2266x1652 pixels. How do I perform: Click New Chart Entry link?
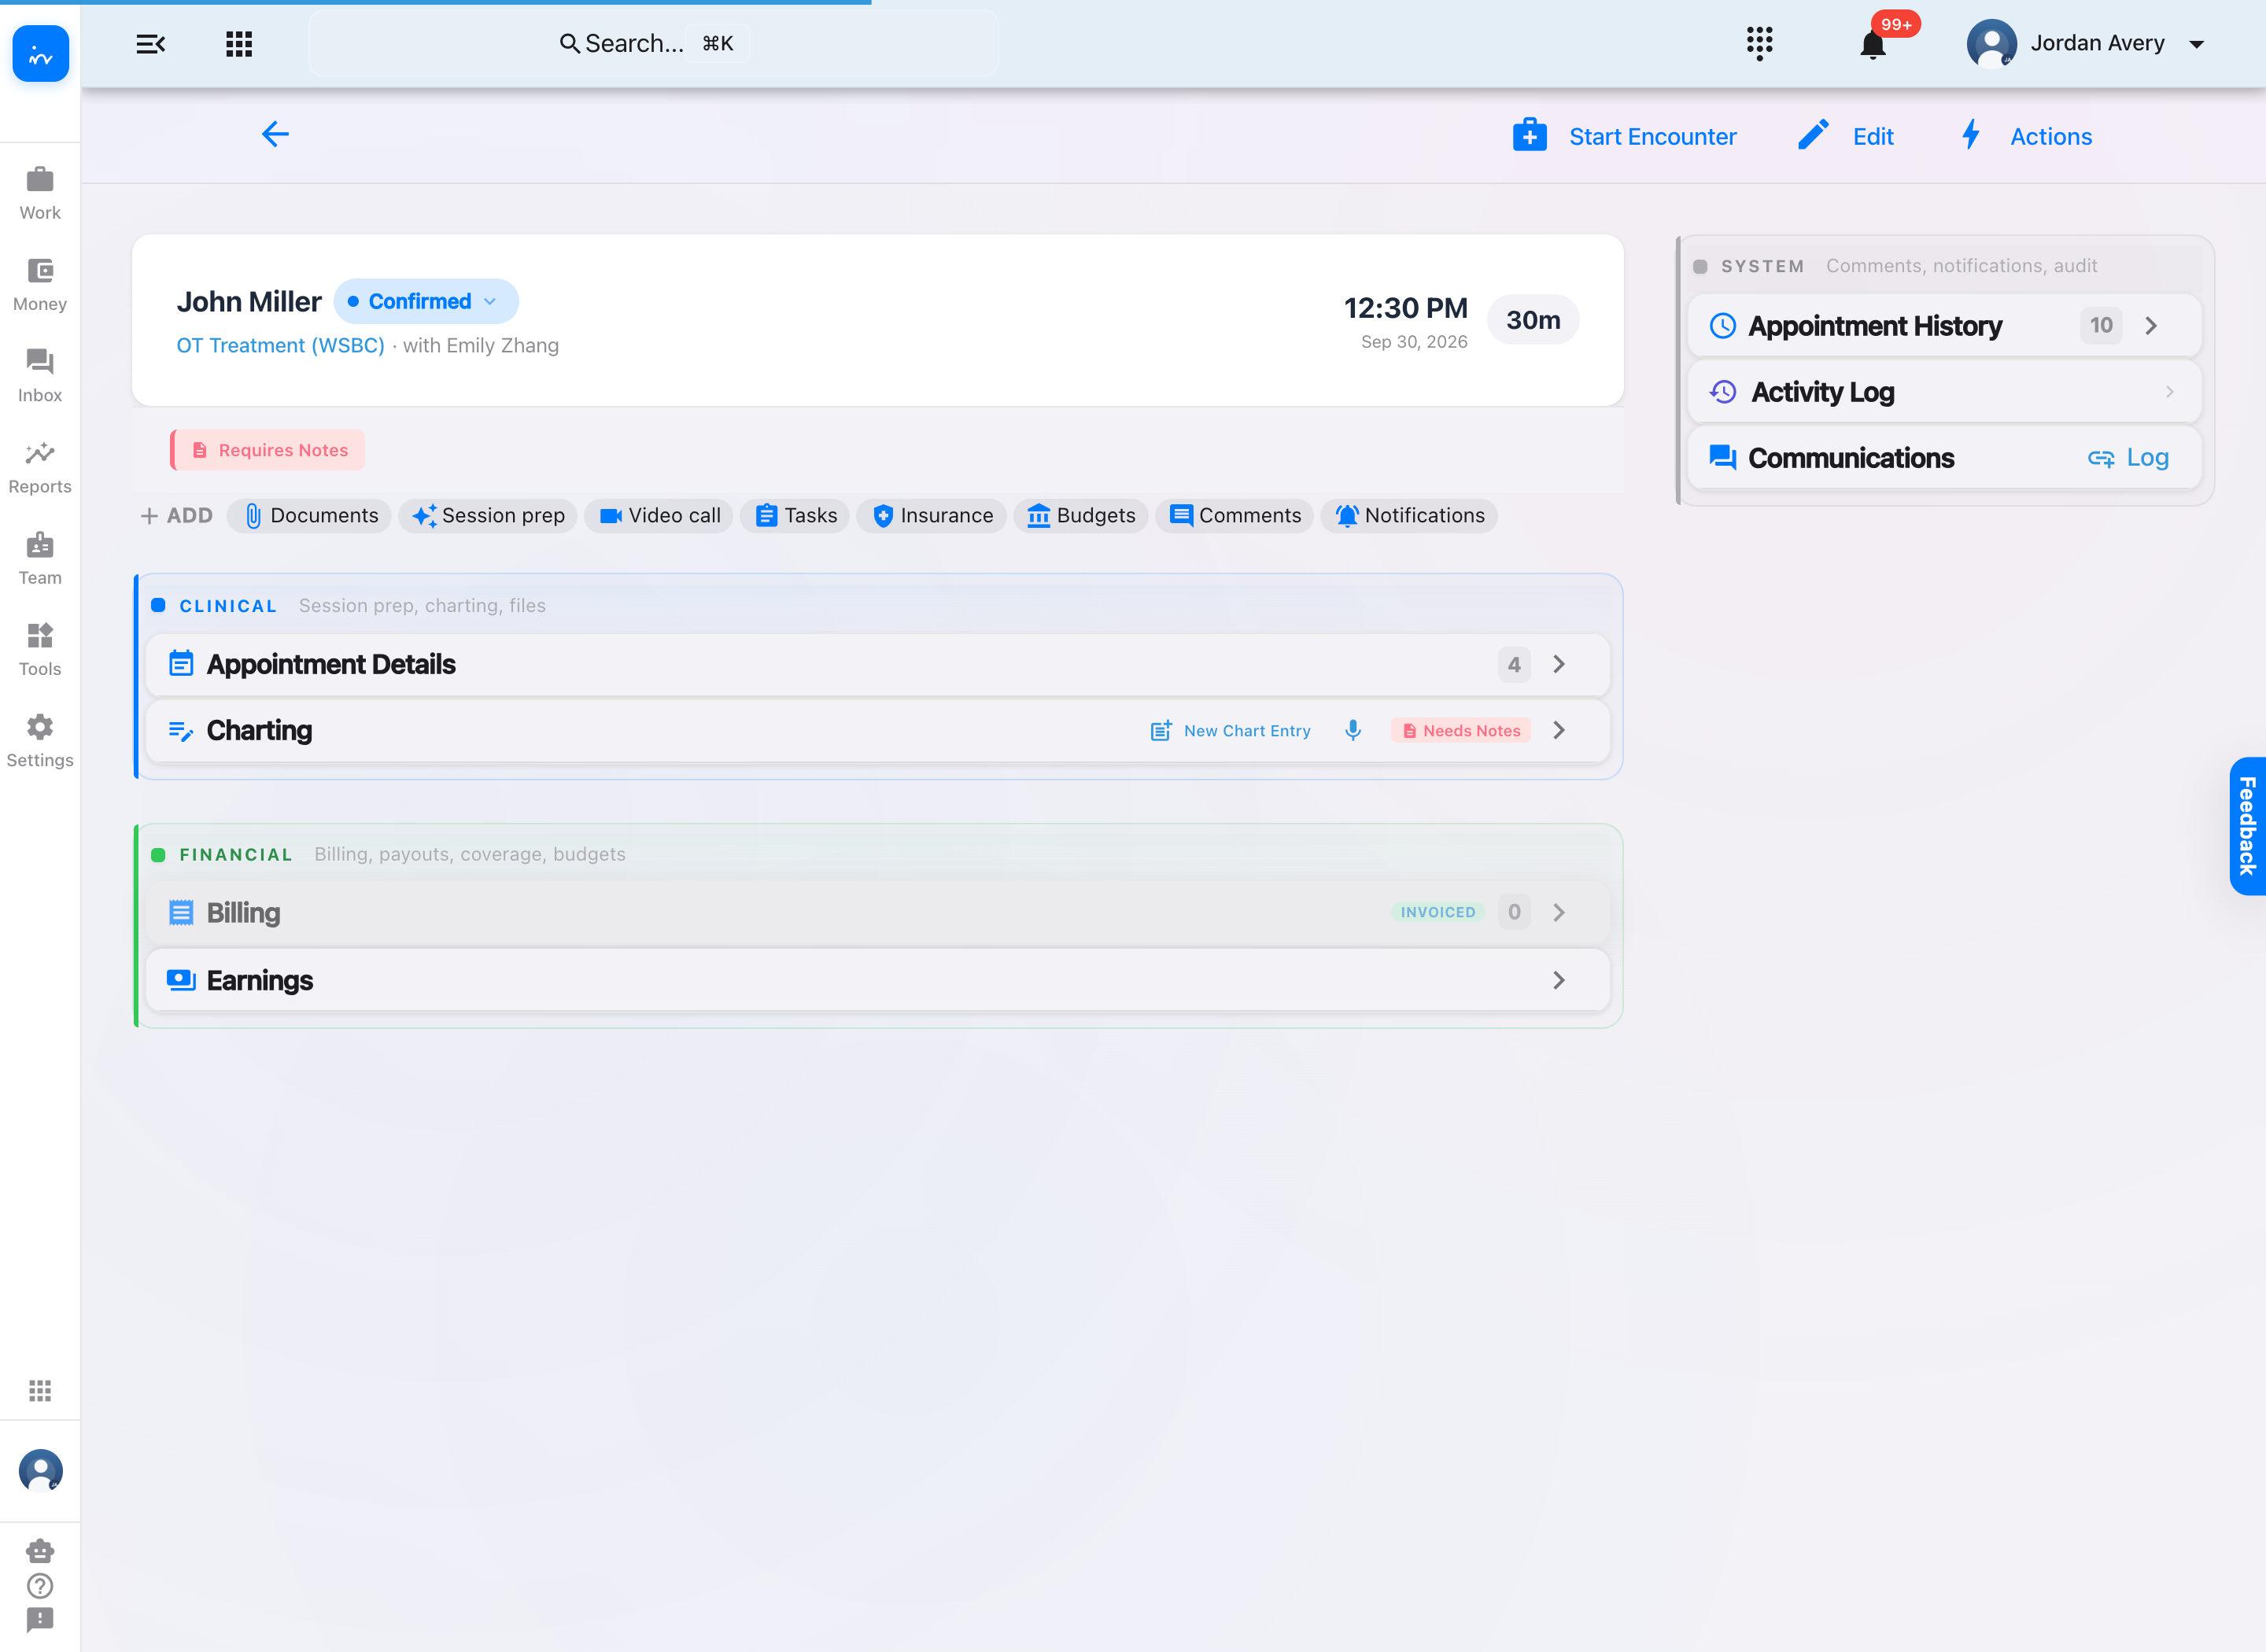point(1230,731)
